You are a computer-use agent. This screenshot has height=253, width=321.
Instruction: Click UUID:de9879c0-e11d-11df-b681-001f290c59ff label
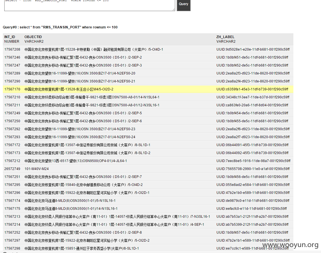253,201
